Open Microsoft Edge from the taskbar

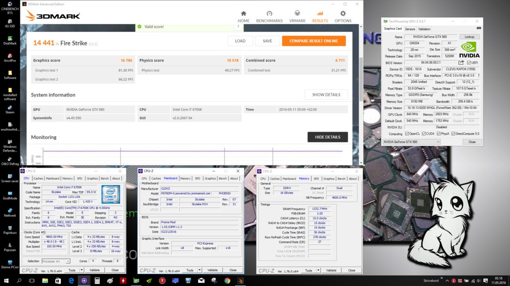(71, 281)
